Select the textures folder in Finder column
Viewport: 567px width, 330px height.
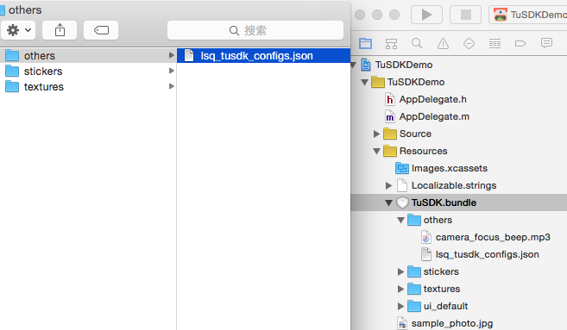[x=88, y=87]
